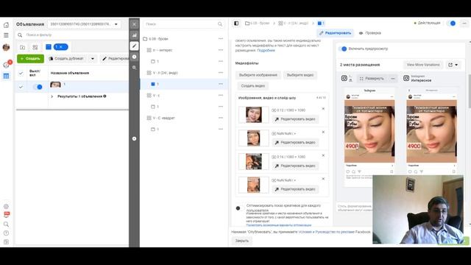Select the pencil edit icon in dark strip
This screenshot has width=471, height=265.
(x=134, y=46)
